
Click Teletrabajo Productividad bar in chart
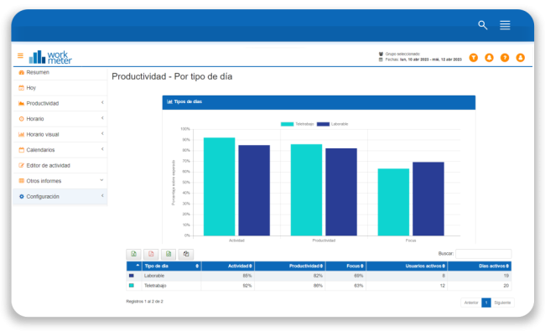click(306, 189)
